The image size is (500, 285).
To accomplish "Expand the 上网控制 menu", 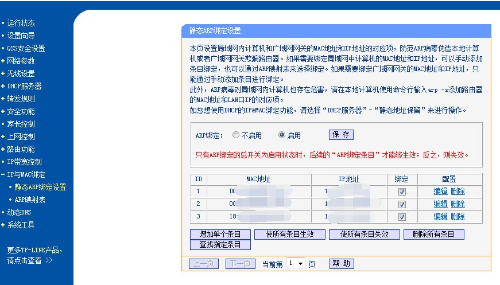I will 21,136.
